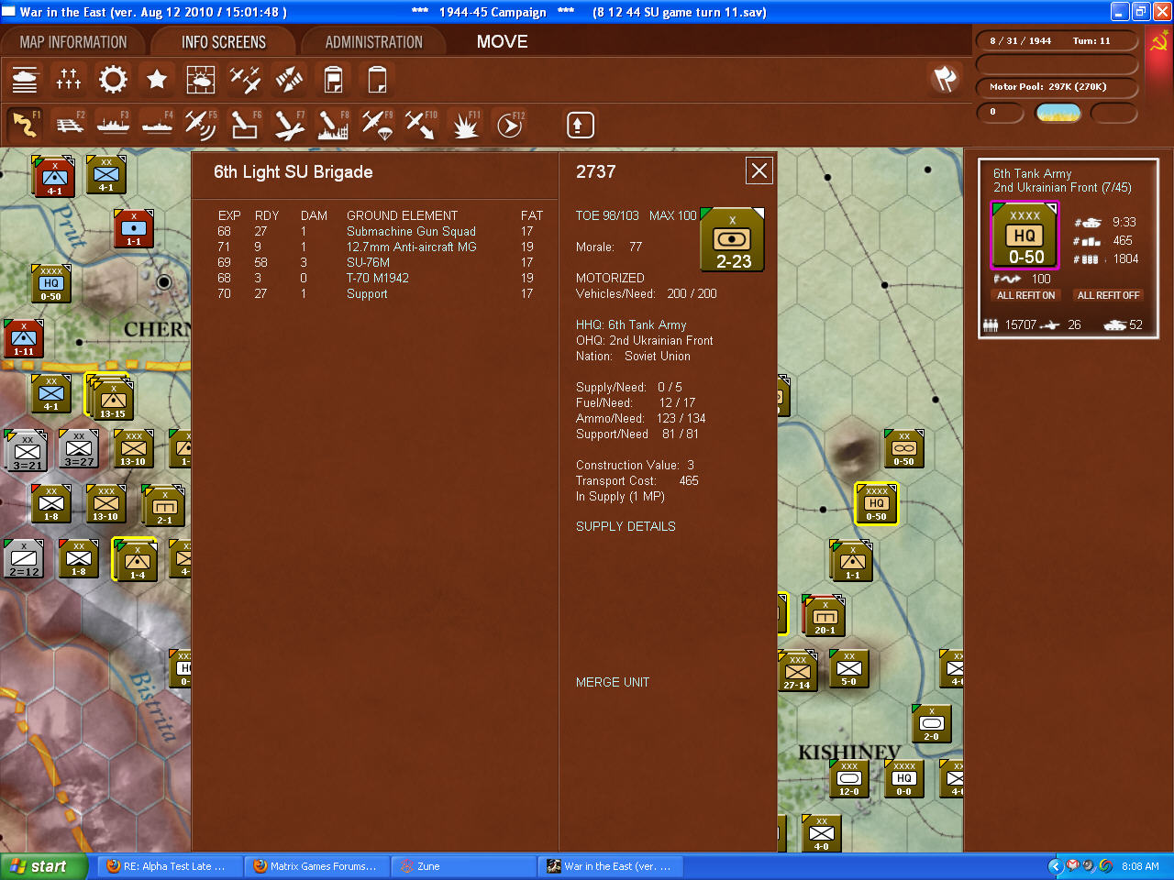Select the 2=12 grey unit on map
Screen dimensions: 1174x880
click(24, 560)
